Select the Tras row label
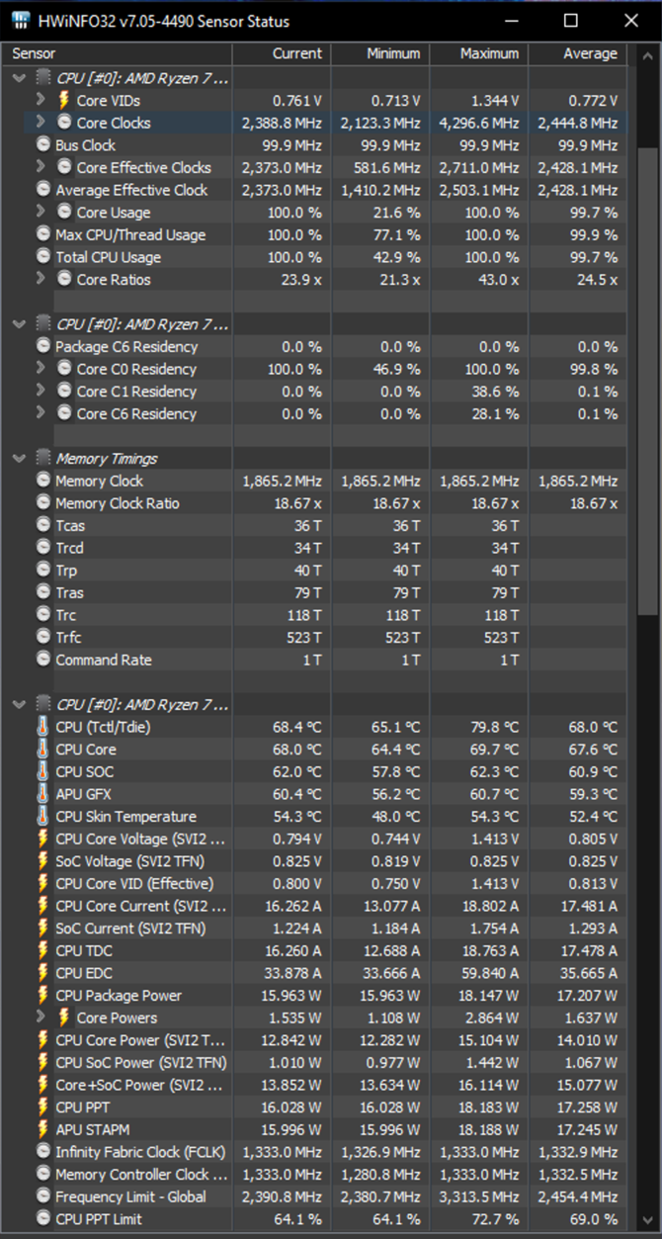This screenshot has width=662, height=1239. tap(69, 592)
